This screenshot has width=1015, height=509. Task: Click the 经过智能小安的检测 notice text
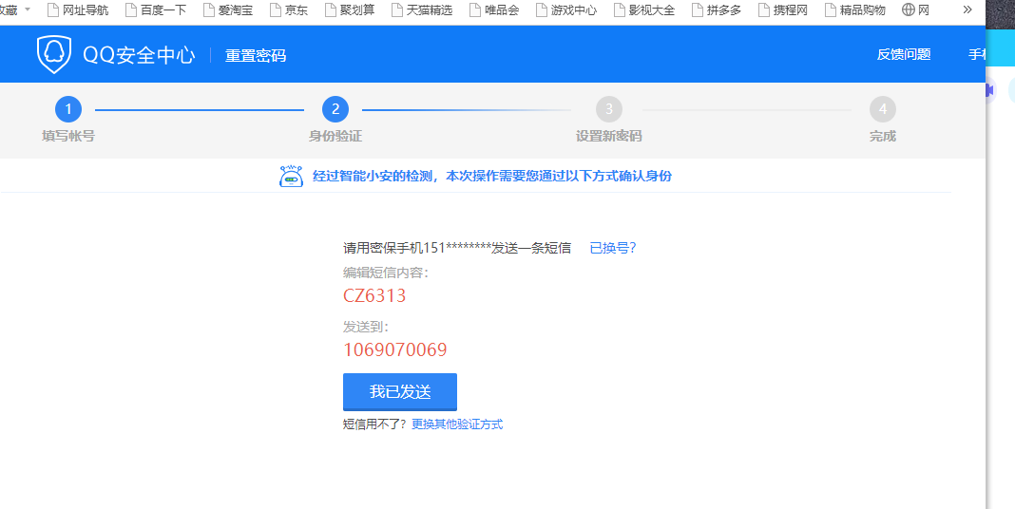pos(492,176)
